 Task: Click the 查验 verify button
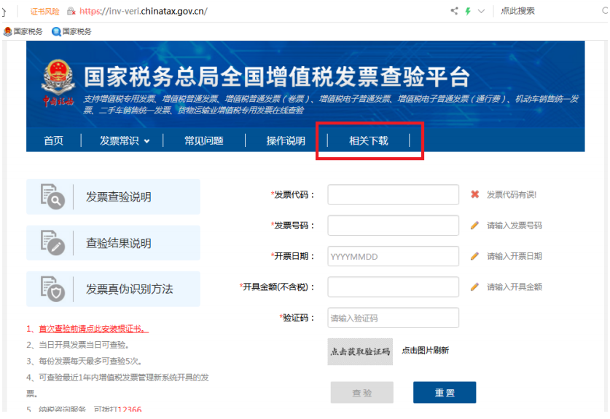click(x=362, y=393)
